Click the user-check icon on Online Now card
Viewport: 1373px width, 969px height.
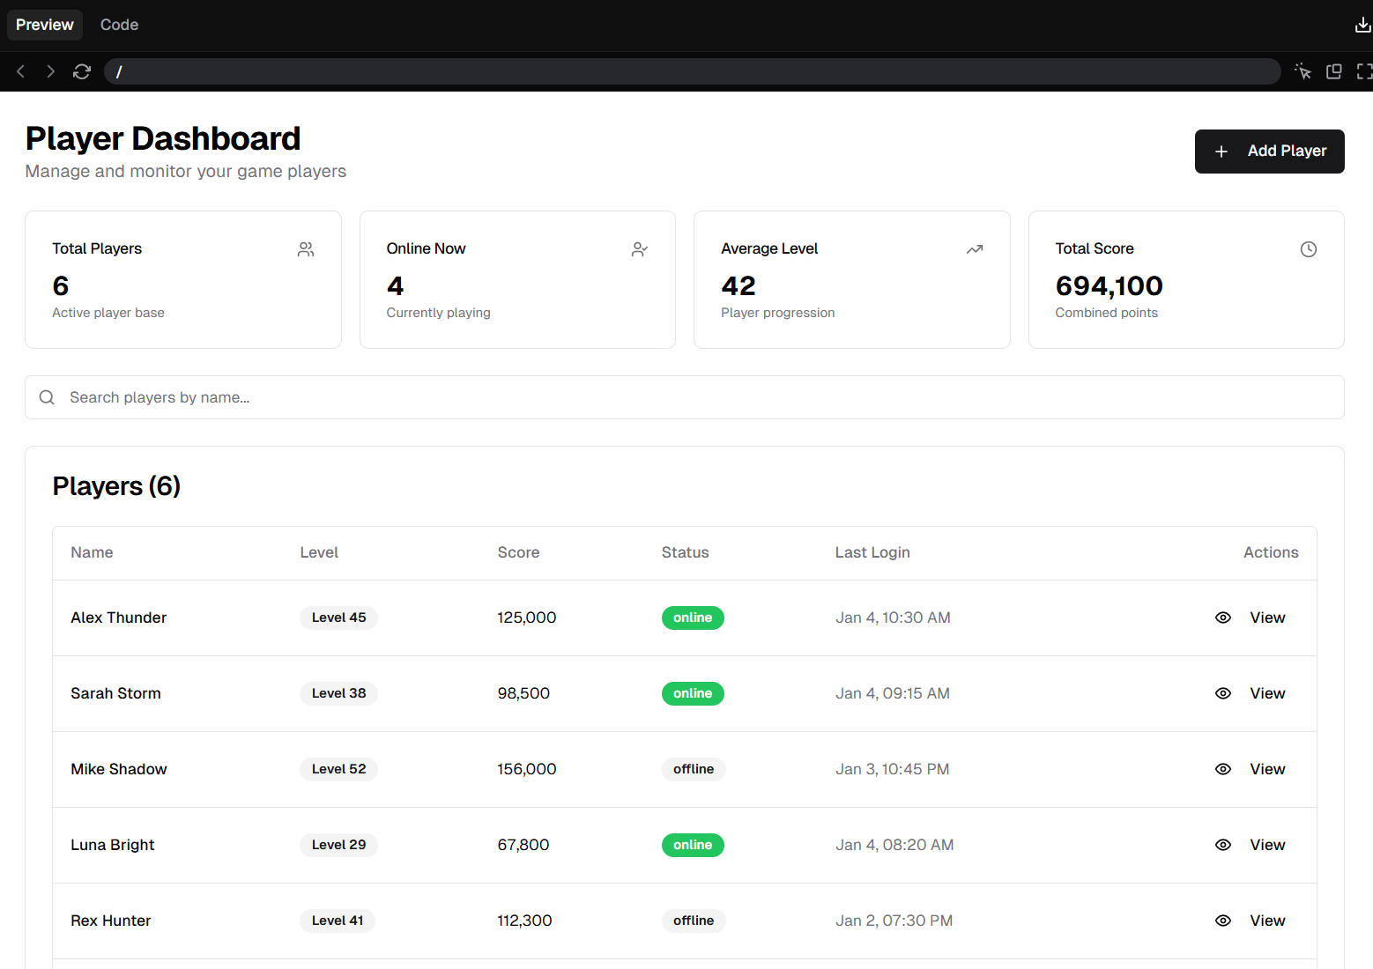(x=640, y=249)
